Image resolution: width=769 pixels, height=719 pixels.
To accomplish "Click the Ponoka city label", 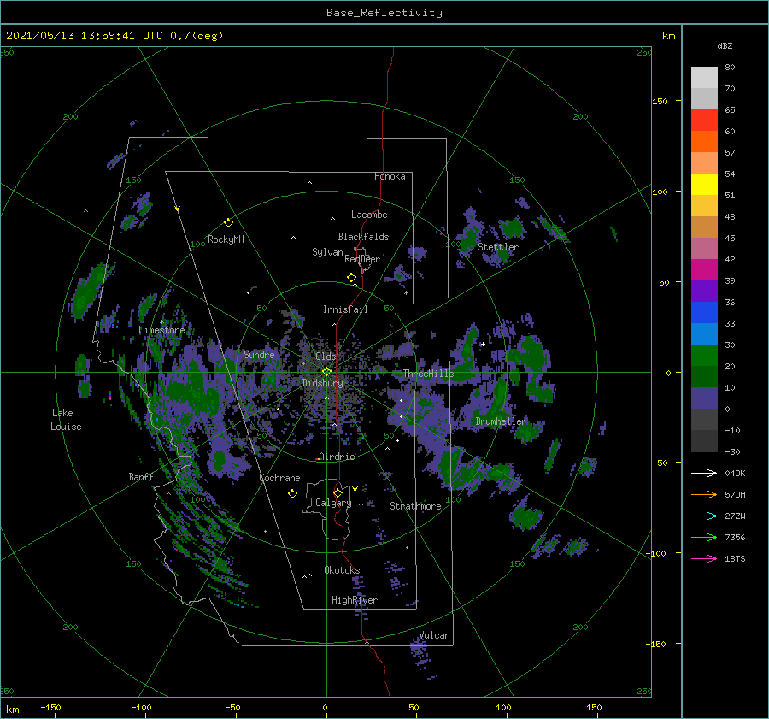I will [x=390, y=176].
